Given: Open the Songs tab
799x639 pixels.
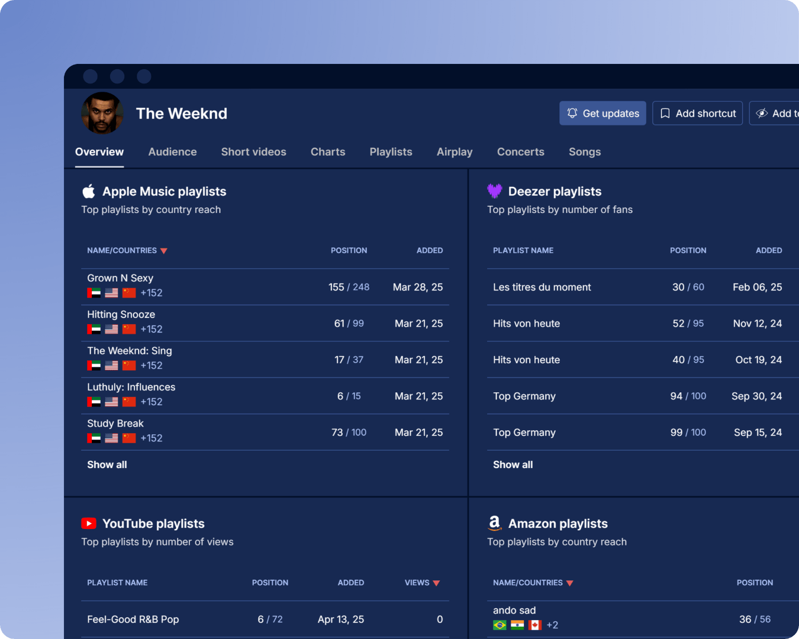Looking at the screenshot, I should pyautogui.click(x=585, y=151).
